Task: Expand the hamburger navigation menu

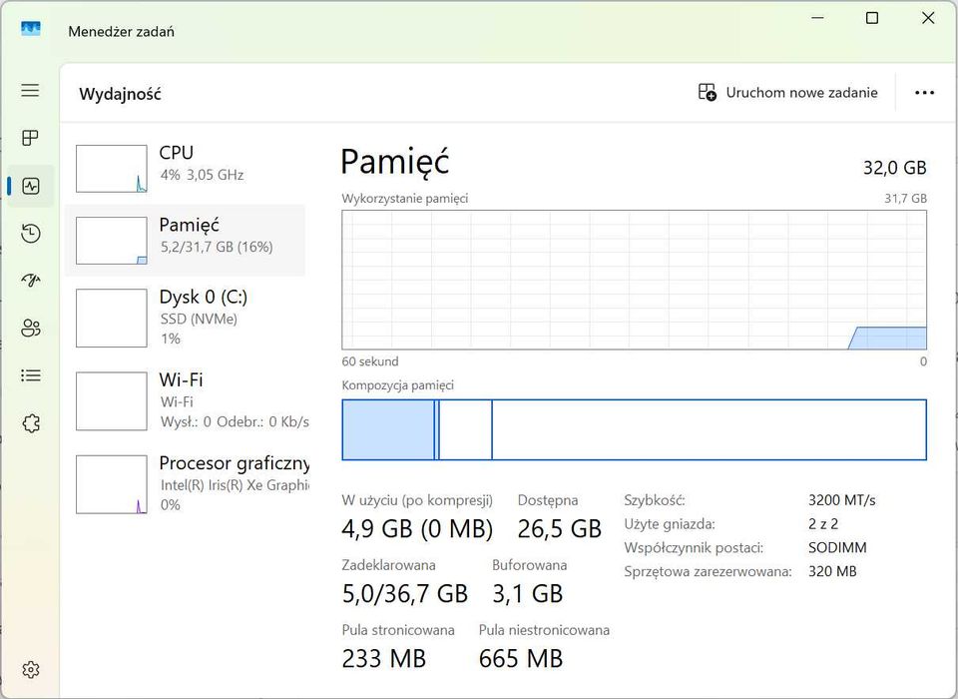Action: (31, 91)
